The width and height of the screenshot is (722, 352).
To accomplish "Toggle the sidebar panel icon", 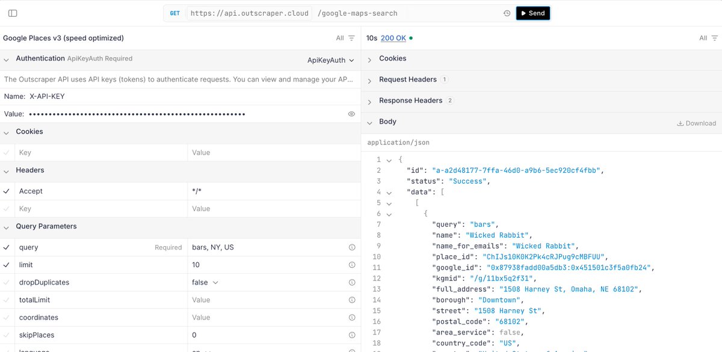I will [13, 13].
